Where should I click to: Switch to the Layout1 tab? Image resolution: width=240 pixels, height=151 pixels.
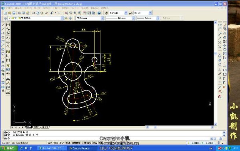(x=37, y=127)
